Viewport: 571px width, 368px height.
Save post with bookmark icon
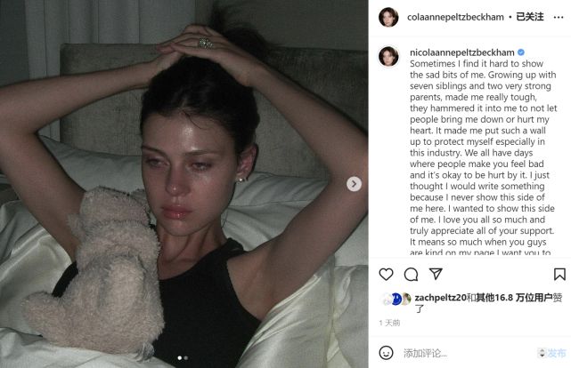coord(559,275)
